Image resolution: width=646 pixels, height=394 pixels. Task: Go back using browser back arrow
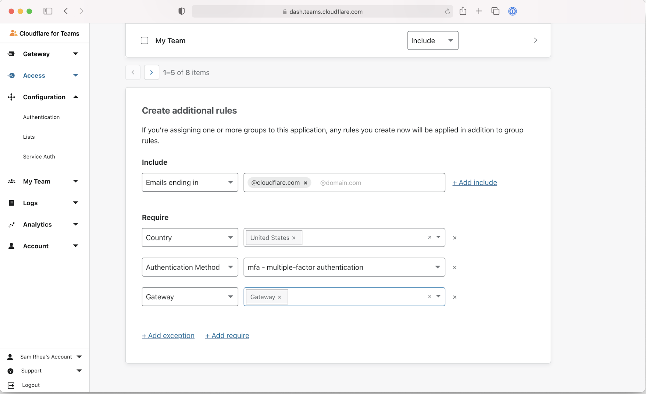(x=66, y=11)
